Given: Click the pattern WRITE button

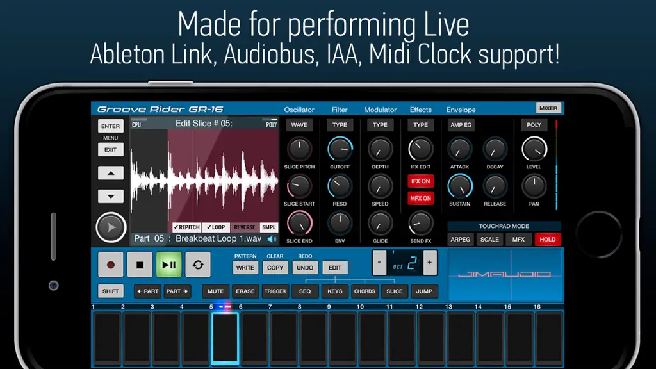Looking at the screenshot, I should click(245, 268).
